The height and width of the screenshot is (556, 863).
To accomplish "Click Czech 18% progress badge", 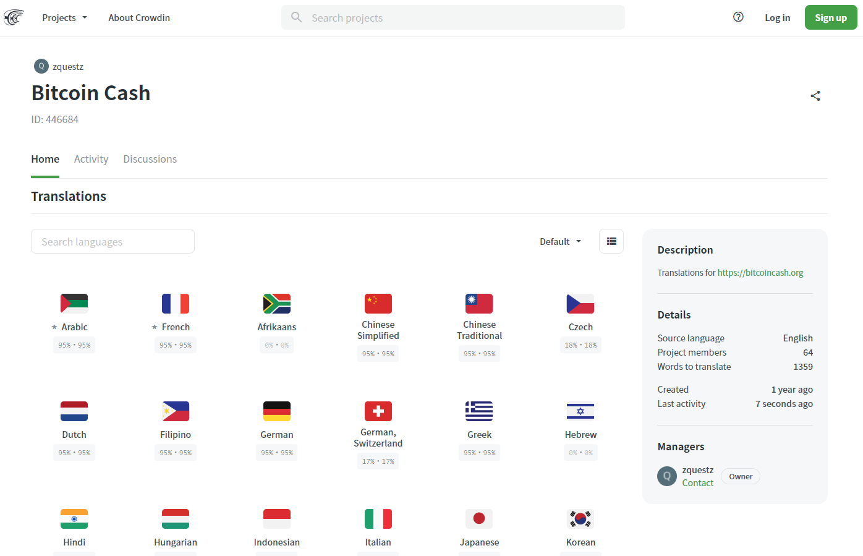I will pos(580,345).
